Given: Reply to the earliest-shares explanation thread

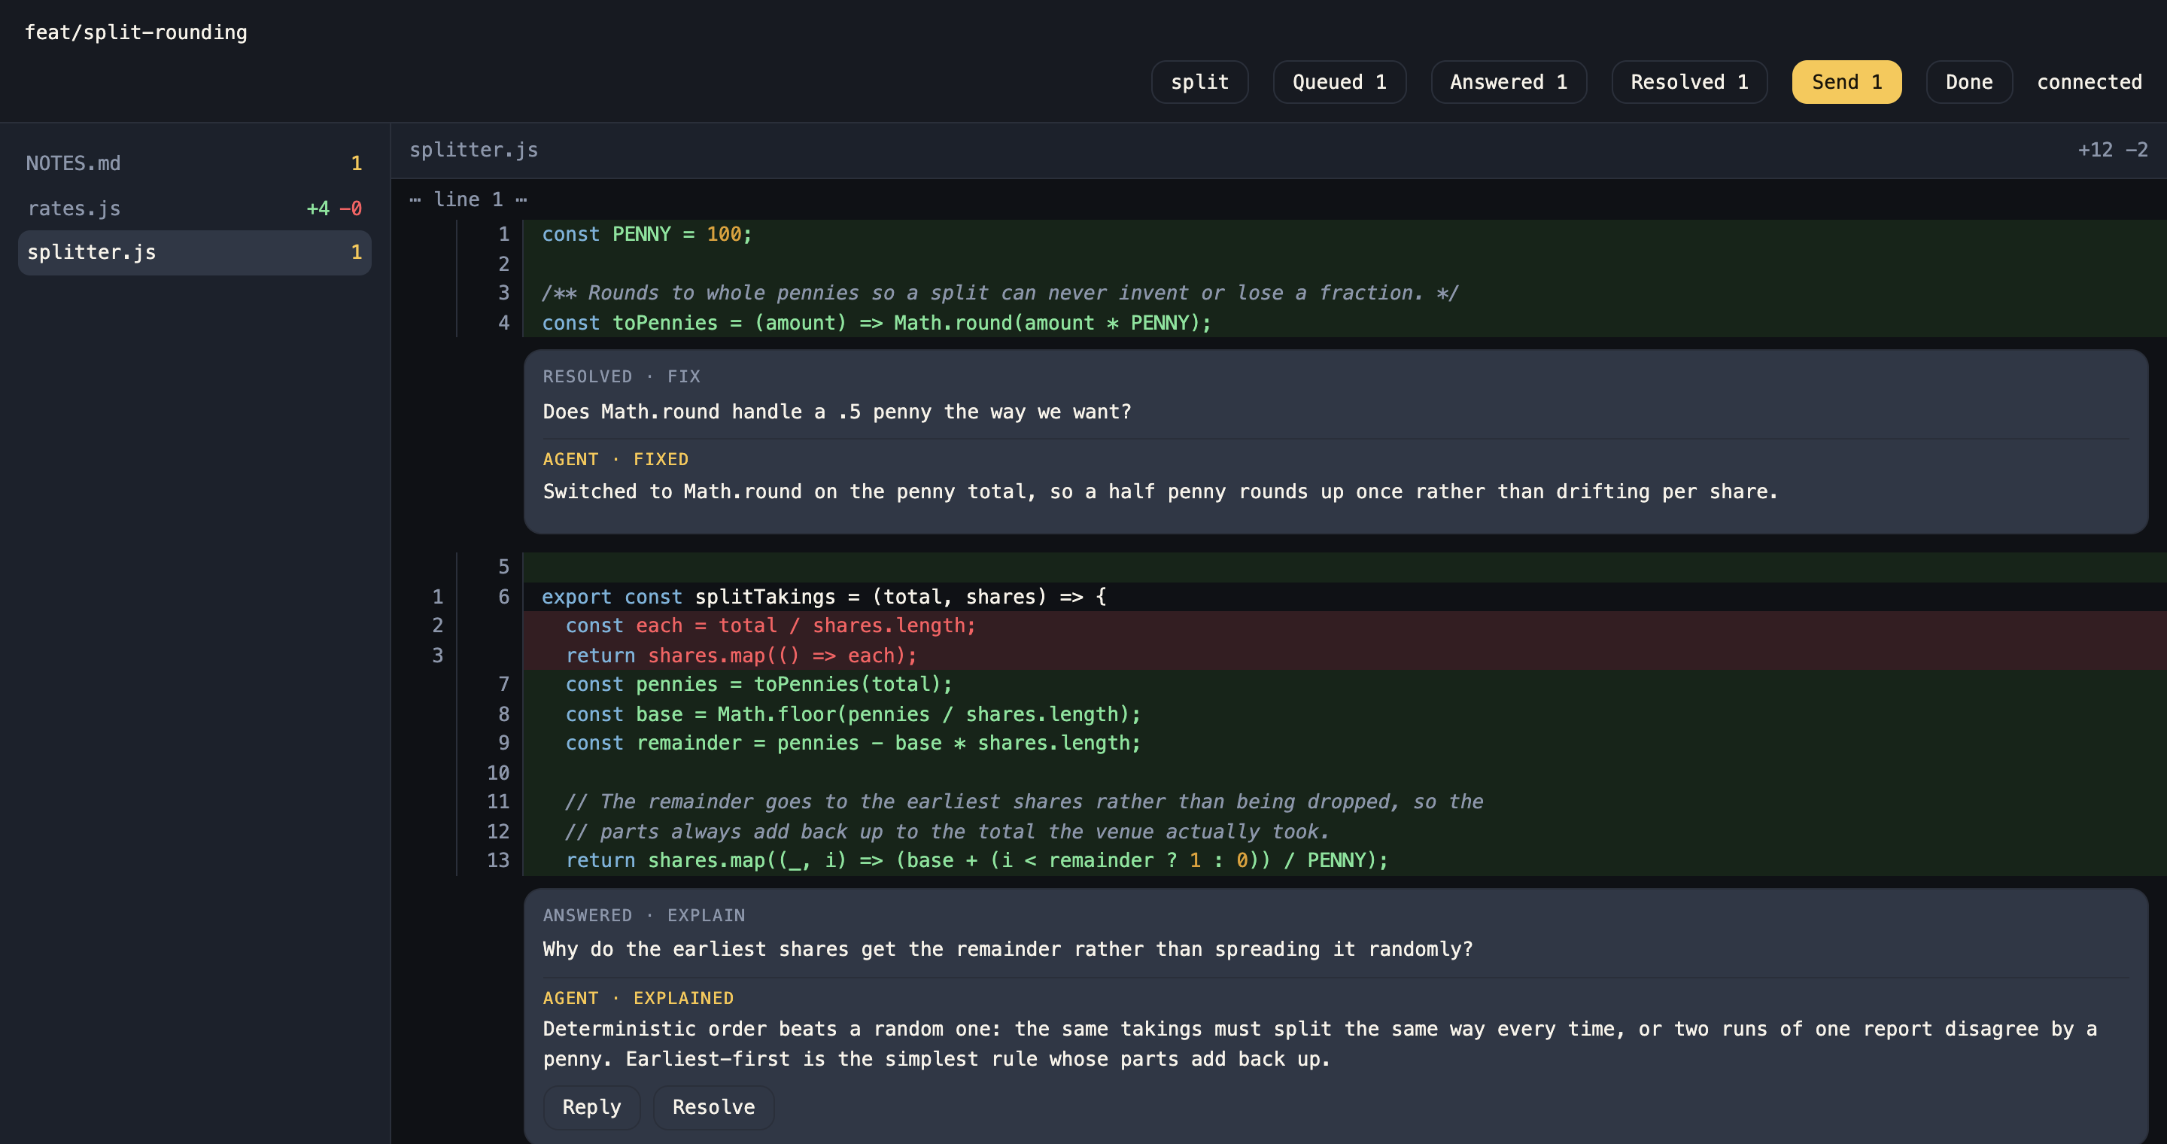Looking at the screenshot, I should [591, 1107].
